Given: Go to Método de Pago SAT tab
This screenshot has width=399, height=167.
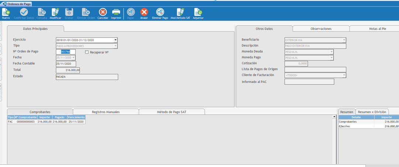Looking at the screenshot, I should (x=171, y=112).
